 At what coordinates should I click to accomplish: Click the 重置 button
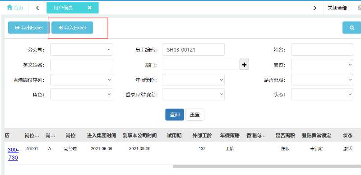click(x=195, y=114)
